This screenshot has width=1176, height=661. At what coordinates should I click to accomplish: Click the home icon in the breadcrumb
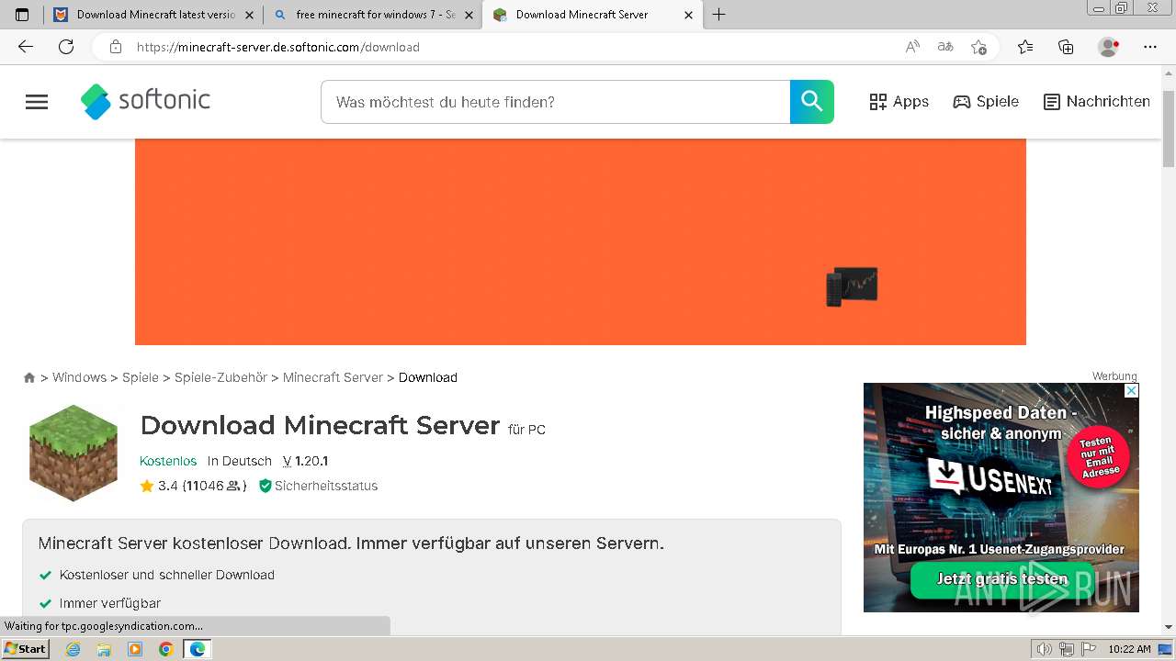point(29,377)
